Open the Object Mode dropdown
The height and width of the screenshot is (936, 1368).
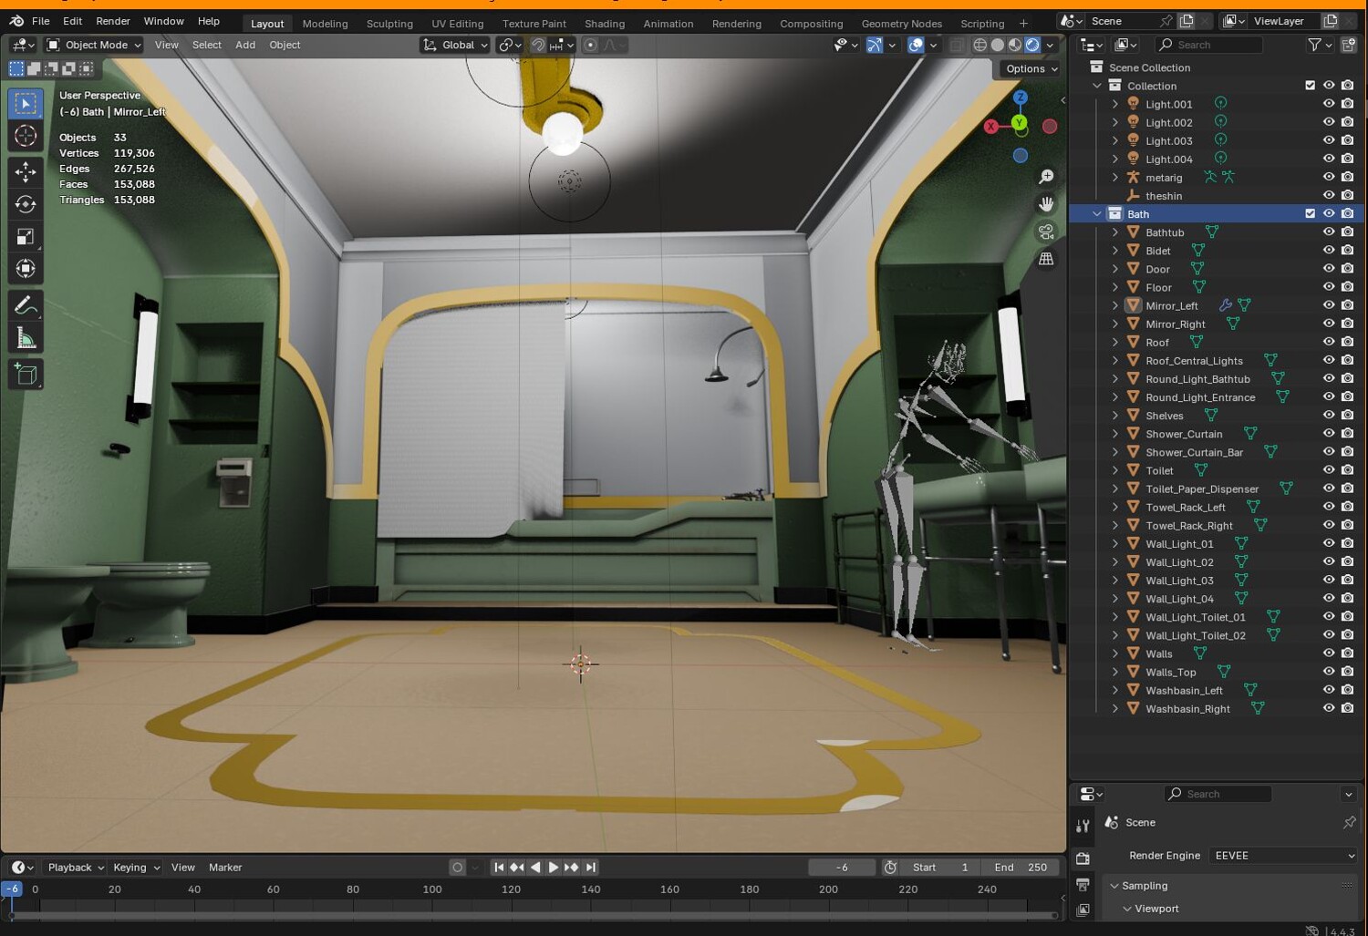94,45
